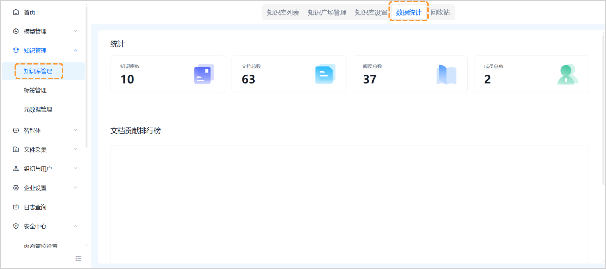Image resolution: width=606 pixels, height=269 pixels.
Task: Click the 安全中心 menu label
Action: tap(35, 226)
